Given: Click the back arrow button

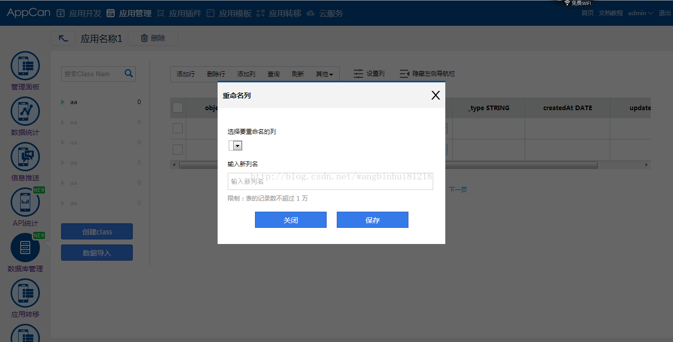Looking at the screenshot, I should click(63, 38).
